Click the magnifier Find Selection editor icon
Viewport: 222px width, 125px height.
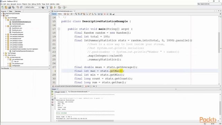tap(76, 14)
